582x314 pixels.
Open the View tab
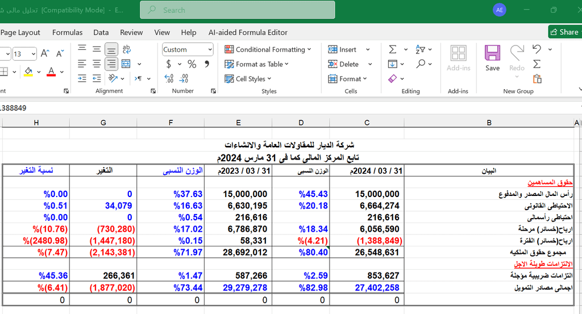point(162,32)
